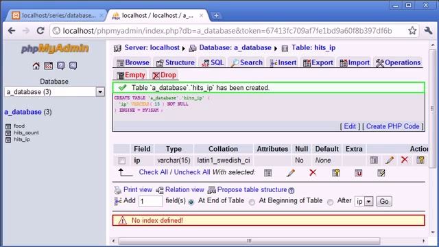
Task: Click the Empty table tab
Action: pyautogui.click(x=131, y=75)
